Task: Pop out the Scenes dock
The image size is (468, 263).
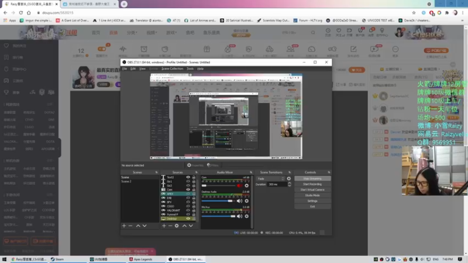Action: pyautogui.click(x=156, y=172)
